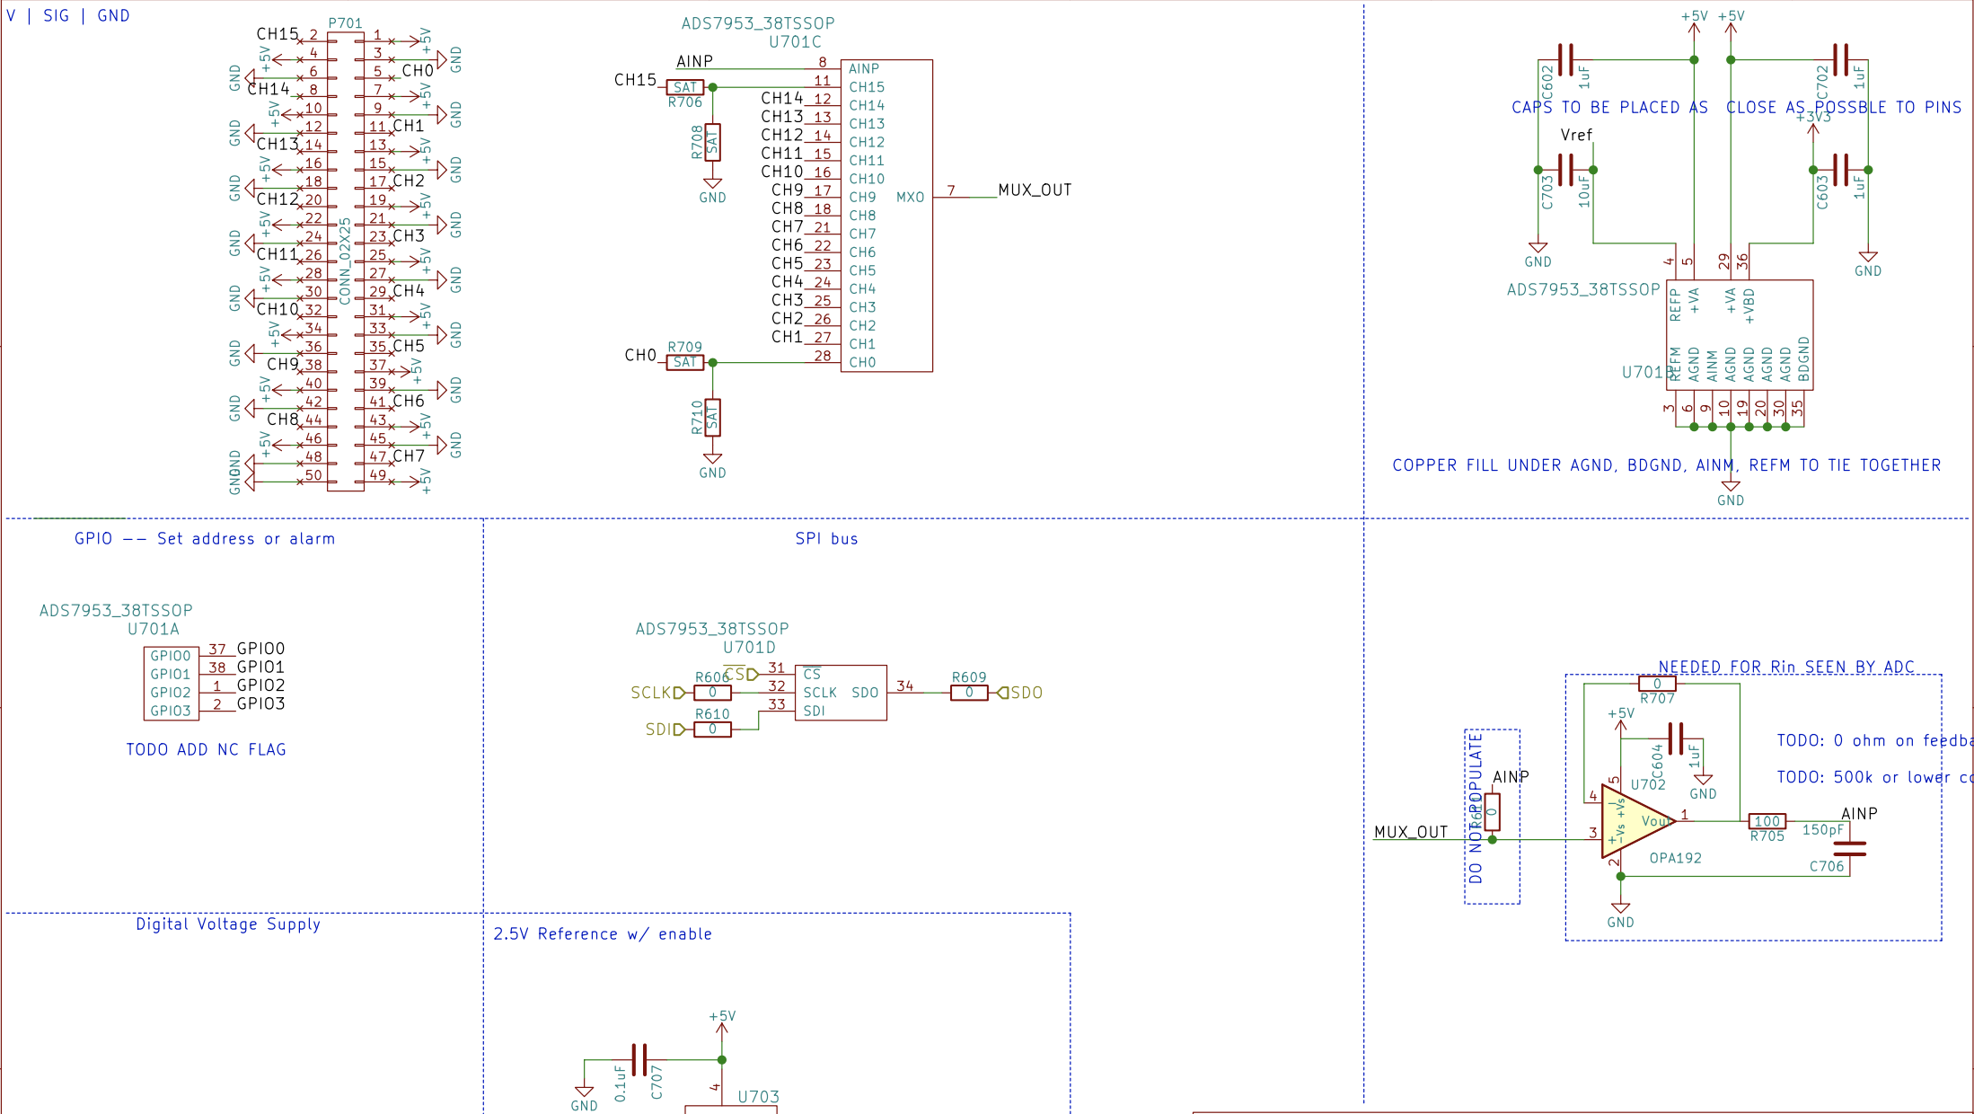Click the GND symbol under the op-amp
This screenshot has height=1114, width=1974.
pyautogui.click(x=1620, y=915)
